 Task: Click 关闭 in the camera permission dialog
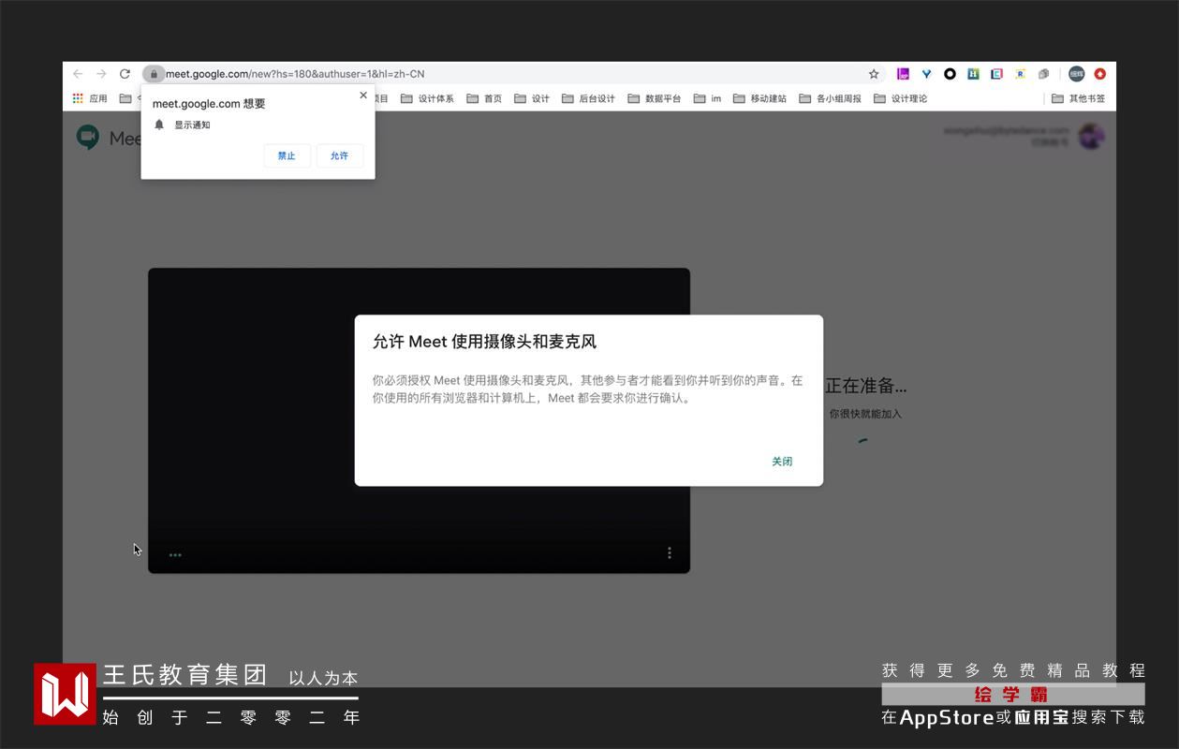(x=782, y=462)
